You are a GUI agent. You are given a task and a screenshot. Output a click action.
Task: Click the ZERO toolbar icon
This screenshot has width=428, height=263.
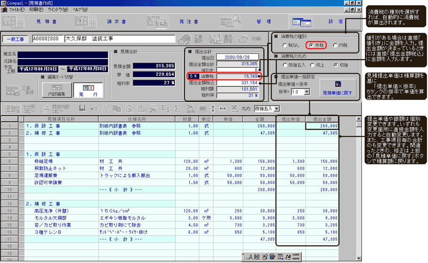[x=191, y=109]
